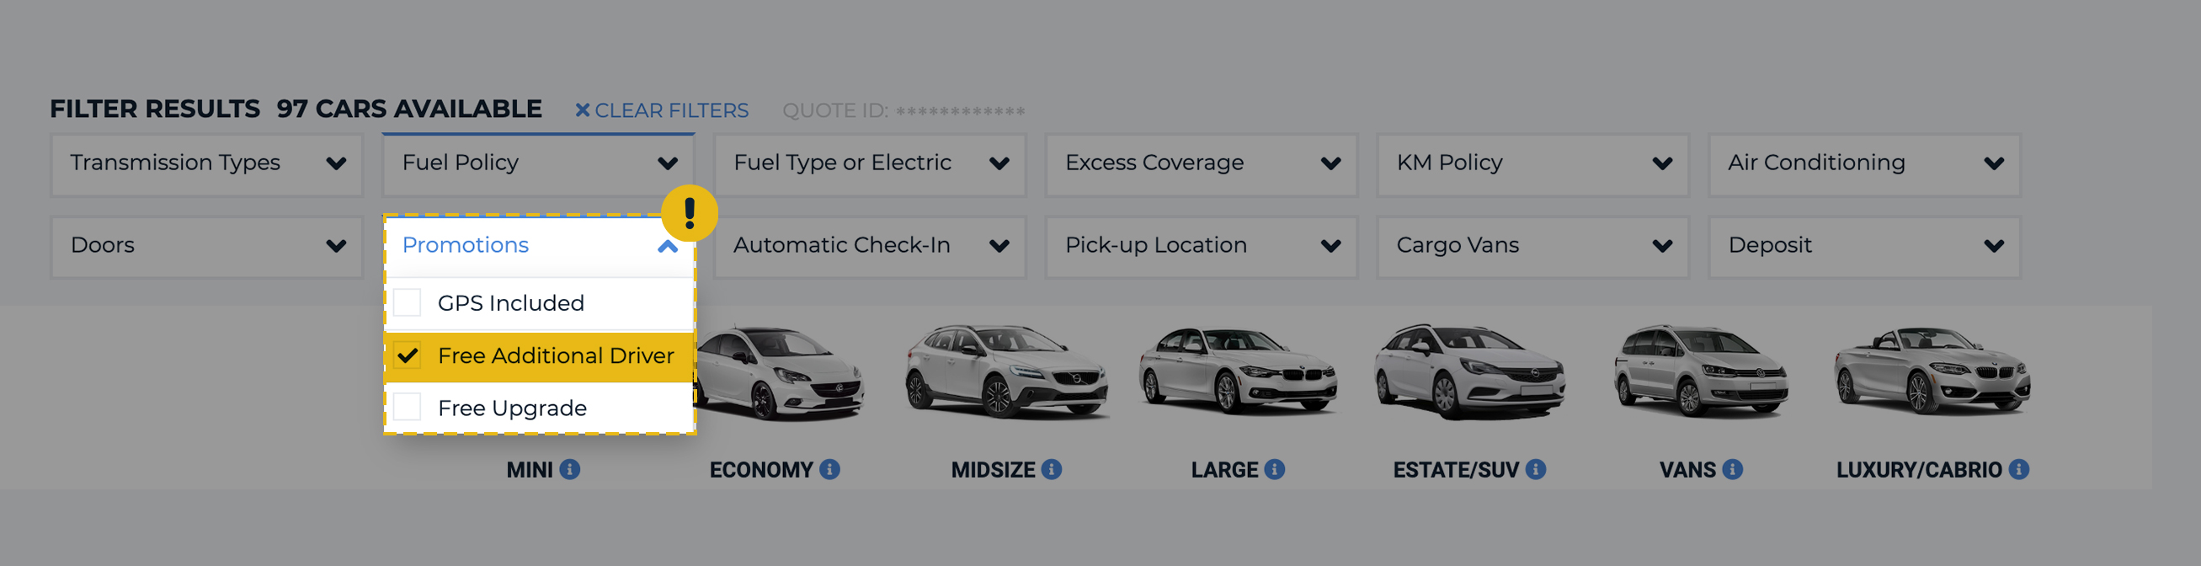Enable the GPS Included checkbox
2201x566 pixels.
tap(408, 302)
